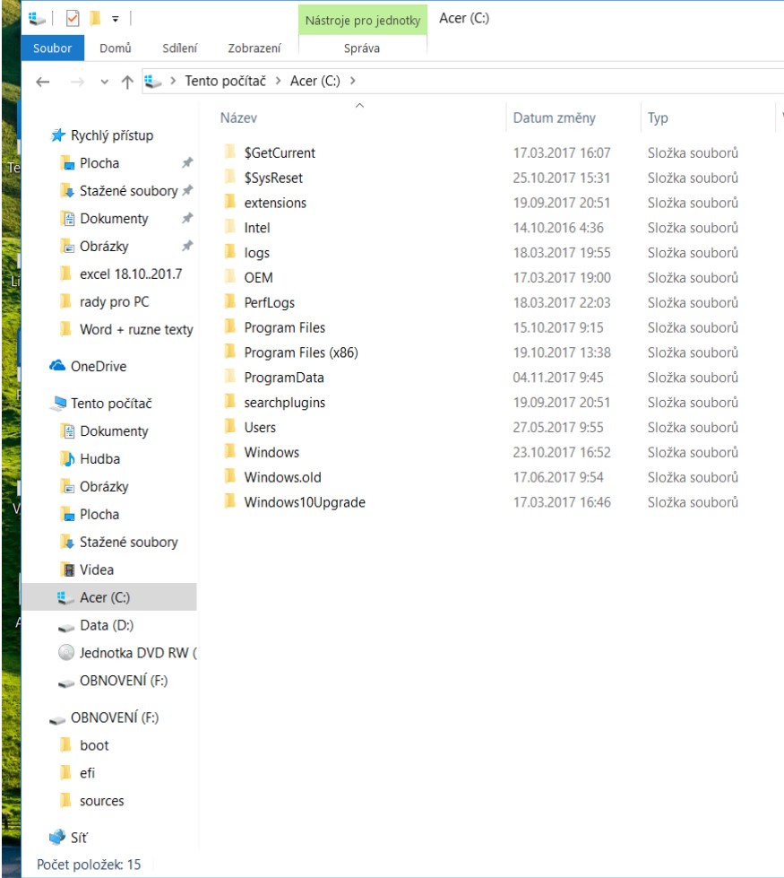Expand the chevron after Acer (C:) in breadcrumb
The image size is (784, 878).
pos(352,82)
